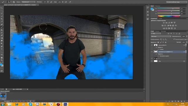188x106 pixels.
Task: Select the Rectangular Marquee tool
Action: tap(2, 11)
